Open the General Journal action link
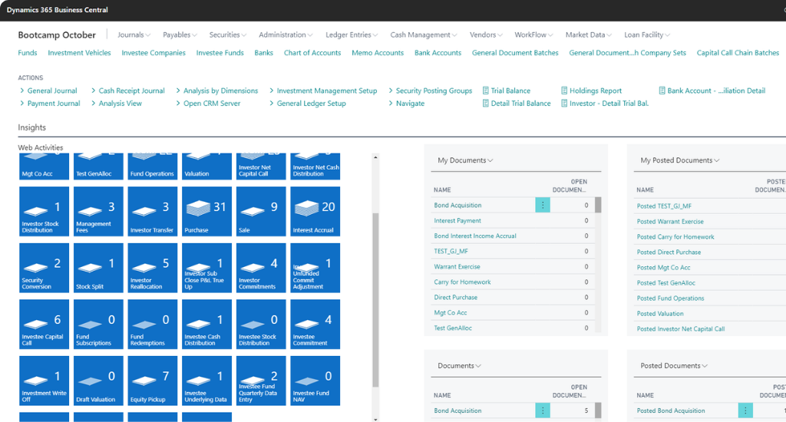 [52, 91]
